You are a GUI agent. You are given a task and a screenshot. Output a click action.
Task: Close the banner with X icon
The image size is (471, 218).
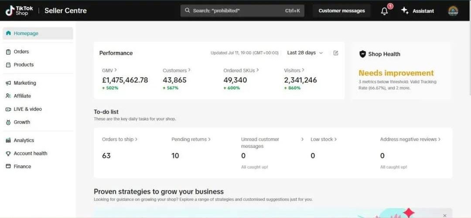click(444, 215)
